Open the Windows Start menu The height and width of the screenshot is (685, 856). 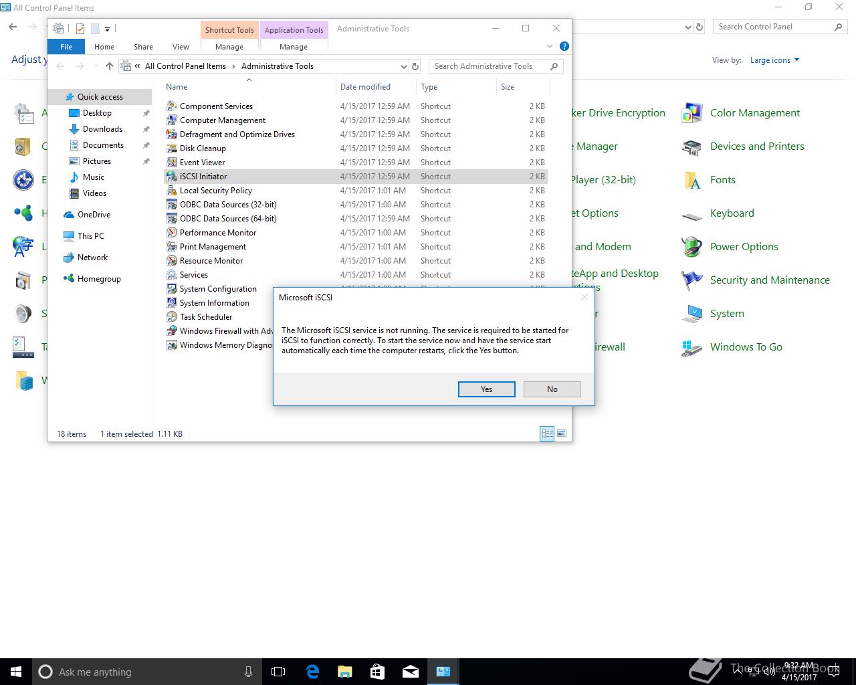(16, 672)
